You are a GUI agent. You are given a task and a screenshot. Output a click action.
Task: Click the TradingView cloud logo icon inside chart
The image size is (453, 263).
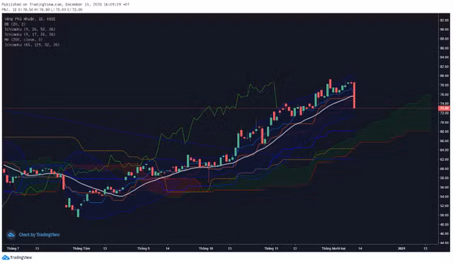[11, 235]
